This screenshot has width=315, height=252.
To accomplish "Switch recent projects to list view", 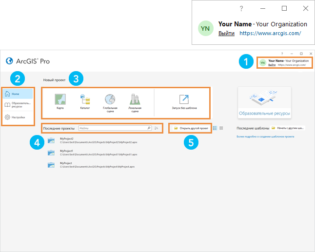I will (215, 128).
